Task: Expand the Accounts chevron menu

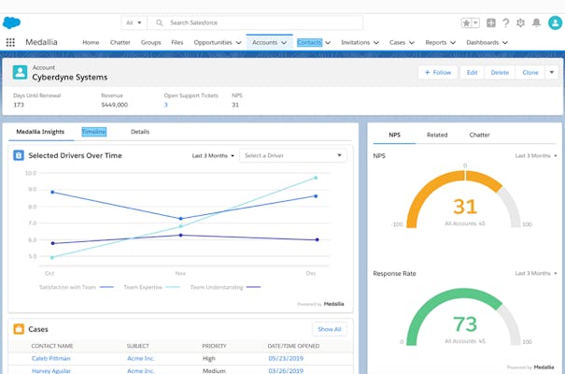Action: pyautogui.click(x=284, y=43)
